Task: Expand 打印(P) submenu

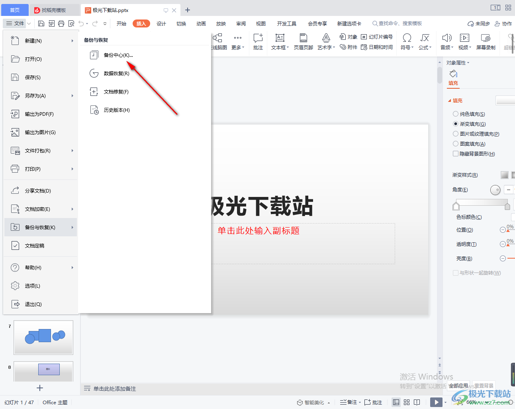Action: point(72,169)
